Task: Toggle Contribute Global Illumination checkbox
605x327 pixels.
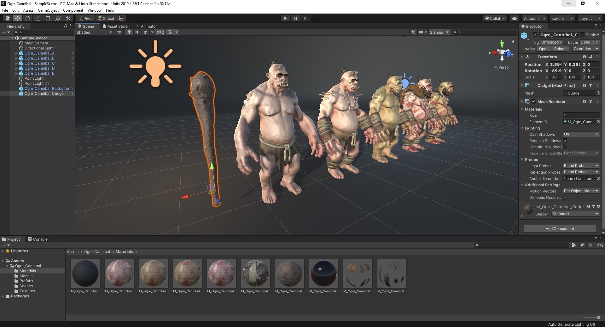Action: coord(565,147)
